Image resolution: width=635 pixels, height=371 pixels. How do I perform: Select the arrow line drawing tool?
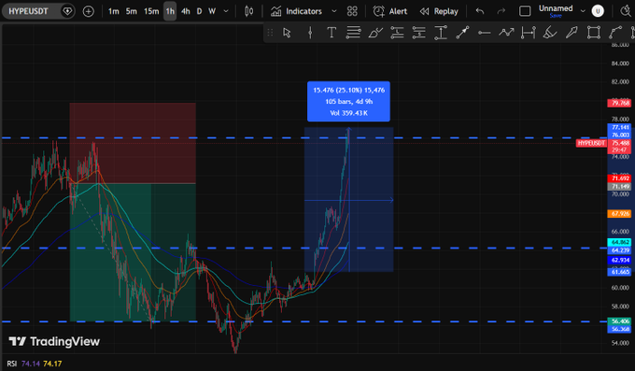pos(462,33)
